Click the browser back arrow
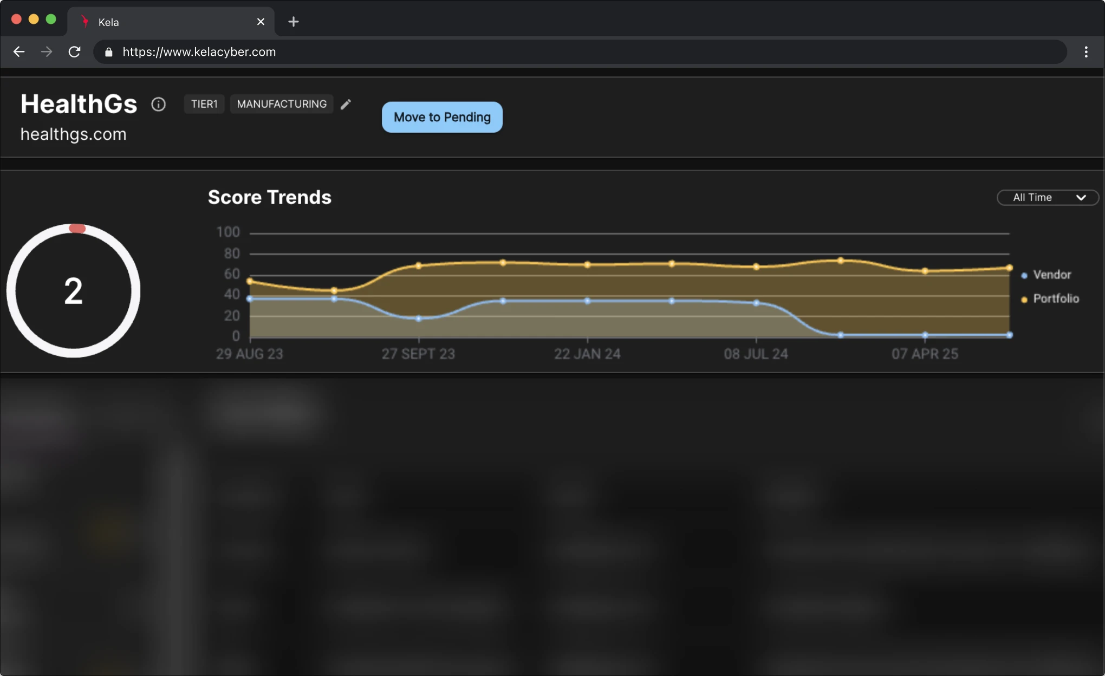Viewport: 1105px width, 676px height. (x=19, y=52)
